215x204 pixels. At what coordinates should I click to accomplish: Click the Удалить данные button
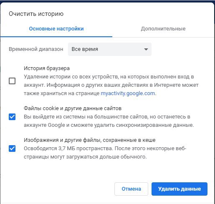pyautogui.click(x=180, y=189)
